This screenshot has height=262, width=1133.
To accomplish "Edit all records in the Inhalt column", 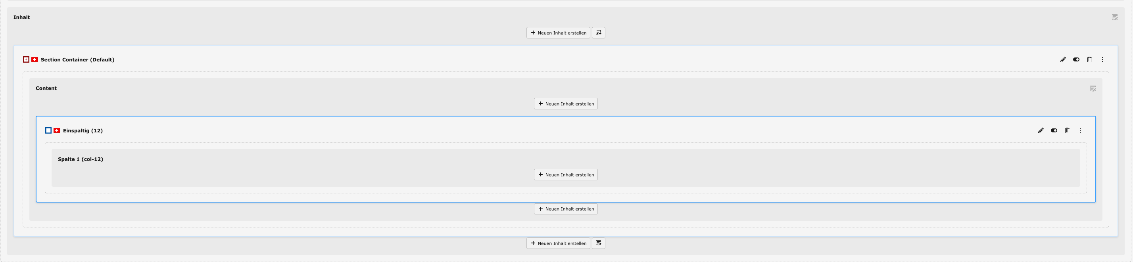I will 1114,17.
